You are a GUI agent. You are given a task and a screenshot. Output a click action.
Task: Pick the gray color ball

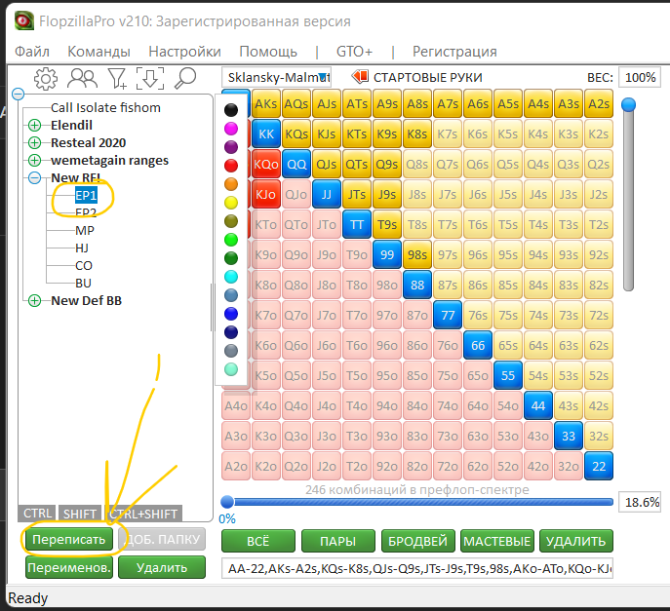(x=231, y=351)
